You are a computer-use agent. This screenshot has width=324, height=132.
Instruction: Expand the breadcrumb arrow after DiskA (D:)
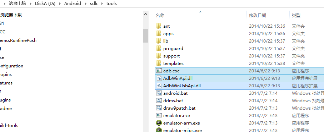tap(60, 4)
